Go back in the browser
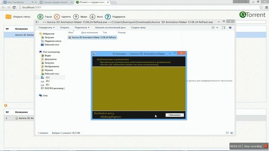This screenshot has width=269, height=151. pyautogui.click(x=3, y=8)
